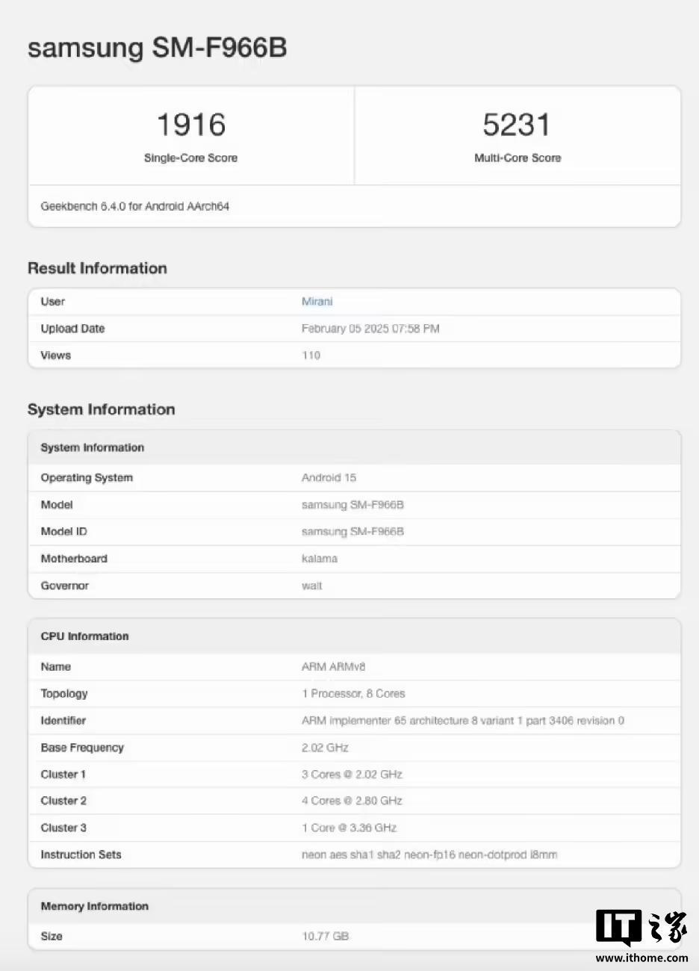Image resolution: width=699 pixels, height=971 pixels.
Task: Click the Result Information section heading
Action: [97, 267]
